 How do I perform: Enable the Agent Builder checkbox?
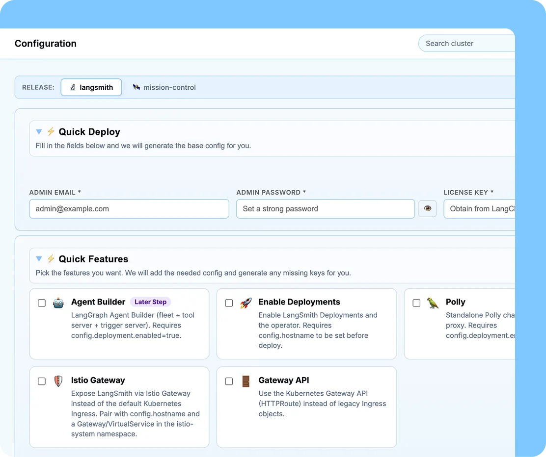pos(42,303)
